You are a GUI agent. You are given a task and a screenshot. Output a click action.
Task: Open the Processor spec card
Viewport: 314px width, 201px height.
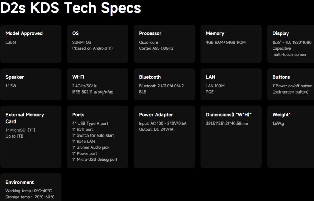pyautogui.click(x=164, y=43)
